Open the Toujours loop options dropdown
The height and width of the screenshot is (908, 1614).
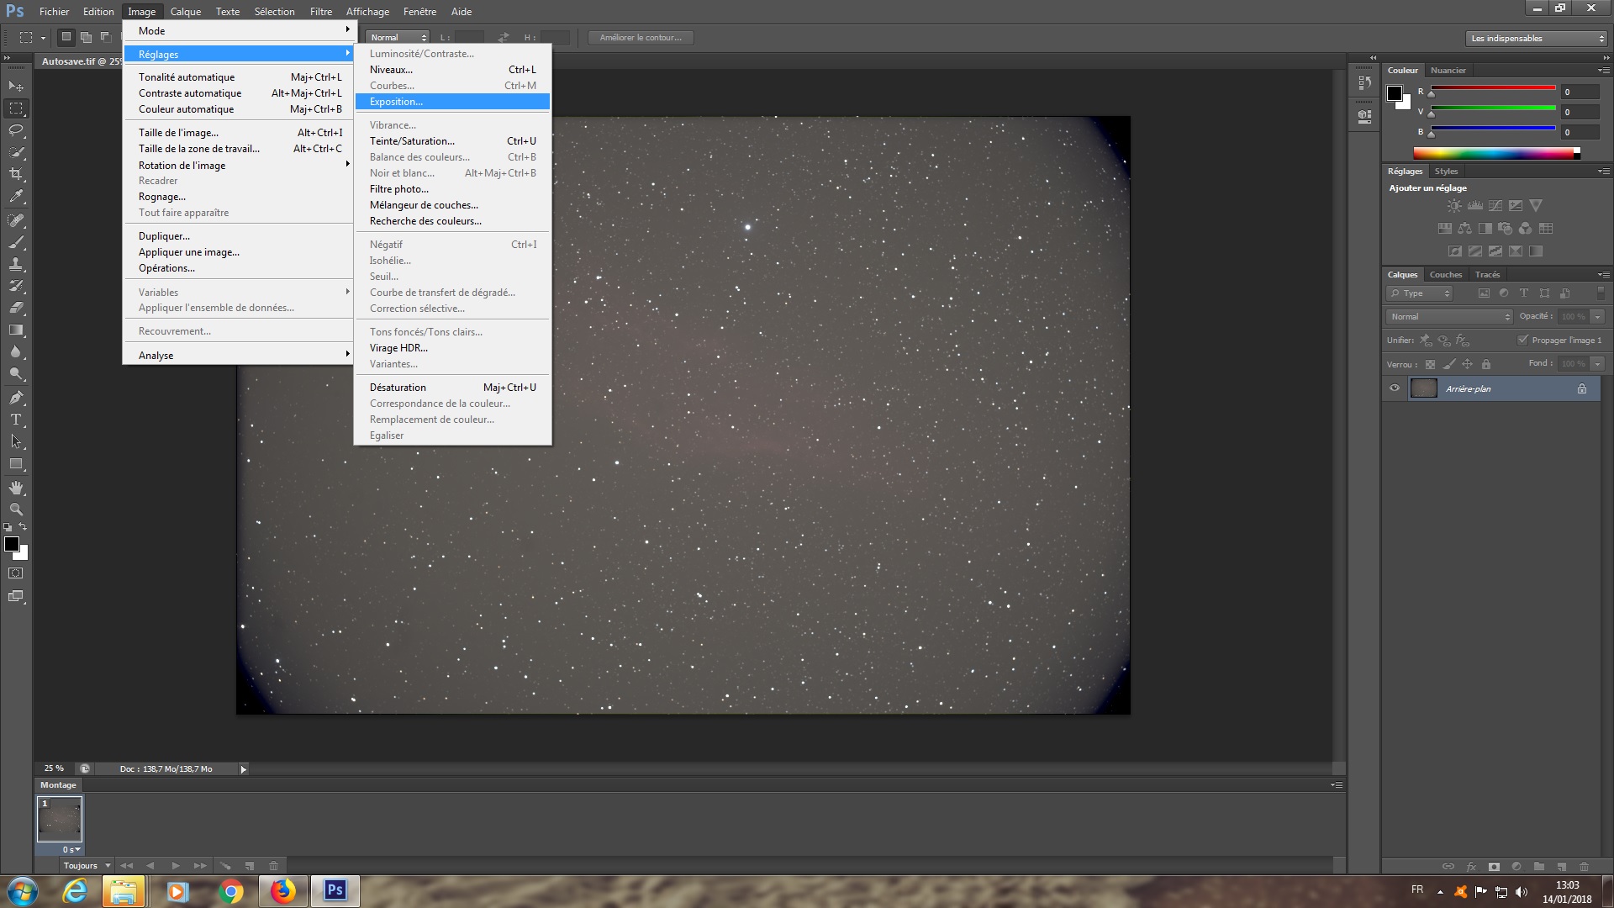(x=87, y=865)
